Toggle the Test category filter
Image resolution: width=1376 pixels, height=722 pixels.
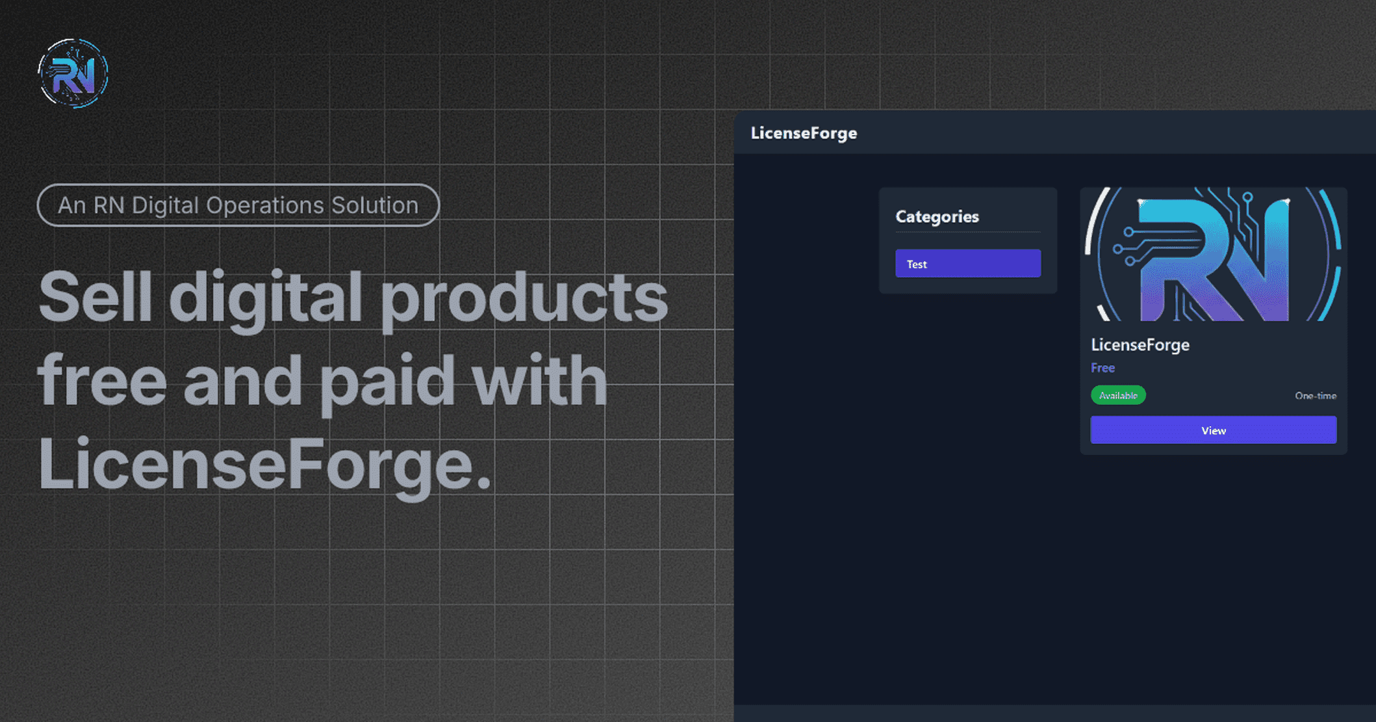click(x=967, y=263)
